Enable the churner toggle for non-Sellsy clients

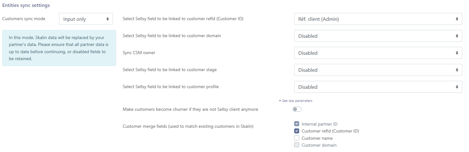[x=297, y=109]
